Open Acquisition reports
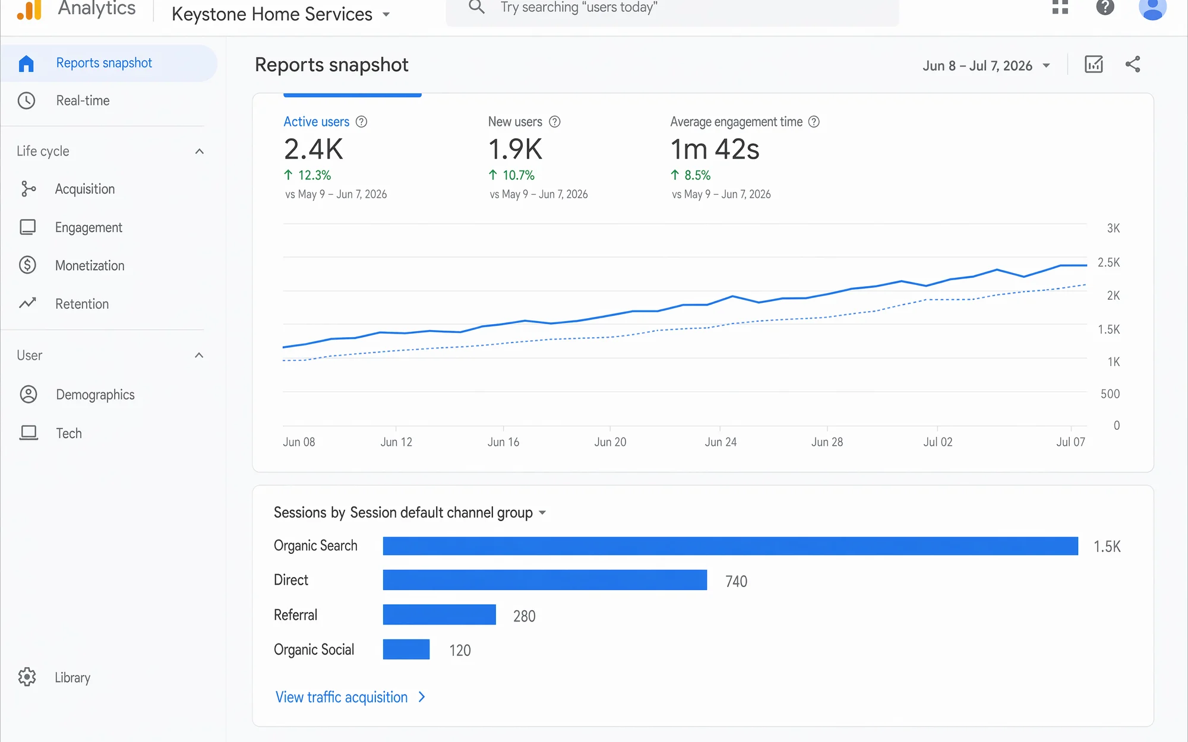The width and height of the screenshot is (1188, 742). pos(85,189)
